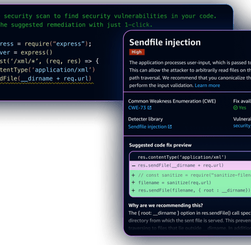Open the external link icon beside CWE-73
This screenshot has width=251, height=245.
tap(149, 108)
